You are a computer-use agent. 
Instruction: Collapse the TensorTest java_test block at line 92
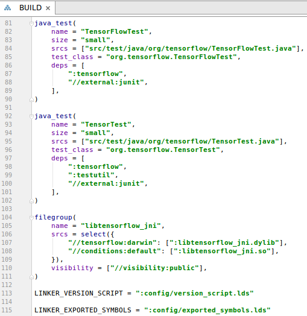(31, 116)
